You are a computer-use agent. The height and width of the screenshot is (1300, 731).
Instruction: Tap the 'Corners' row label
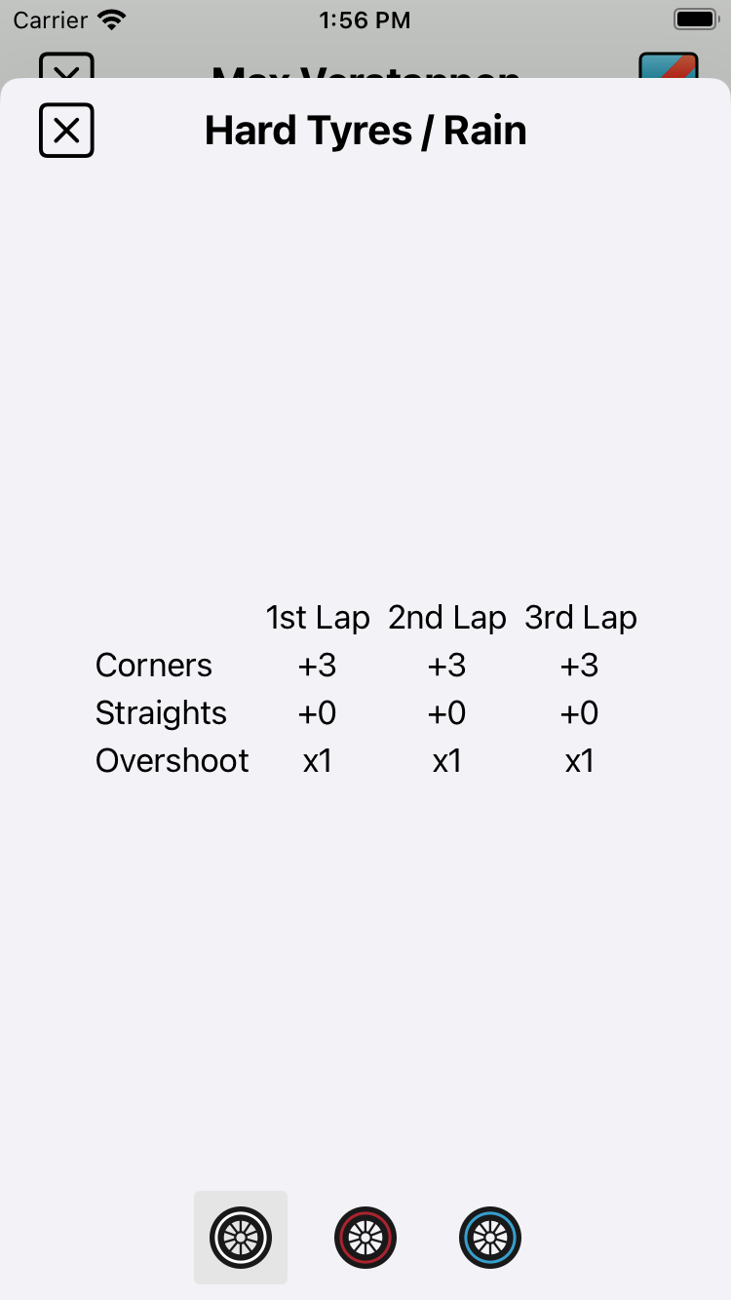coord(154,666)
